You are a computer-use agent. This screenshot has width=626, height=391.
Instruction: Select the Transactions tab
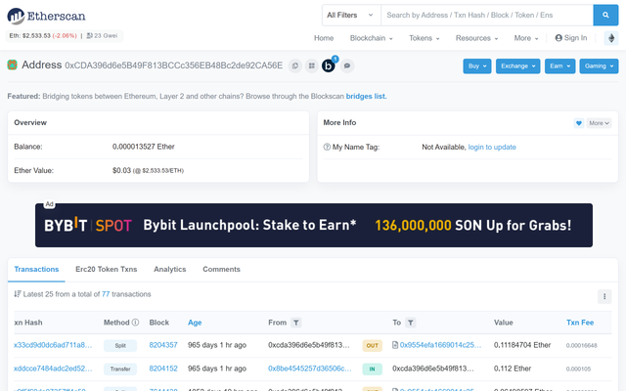(36, 270)
